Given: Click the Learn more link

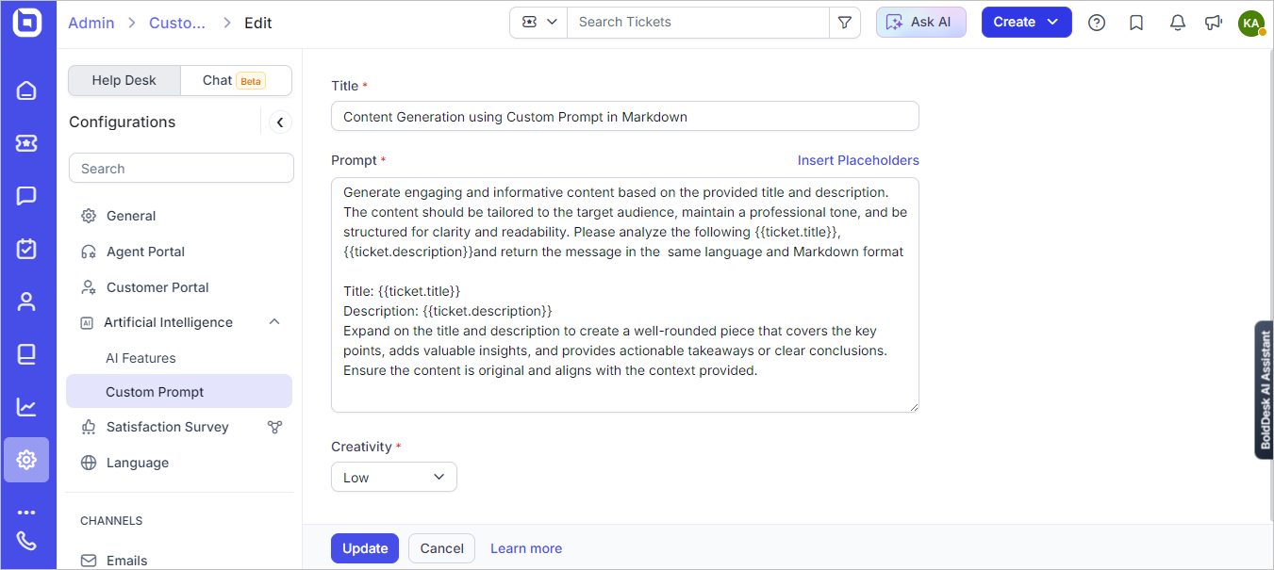Looking at the screenshot, I should [x=526, y=548].
